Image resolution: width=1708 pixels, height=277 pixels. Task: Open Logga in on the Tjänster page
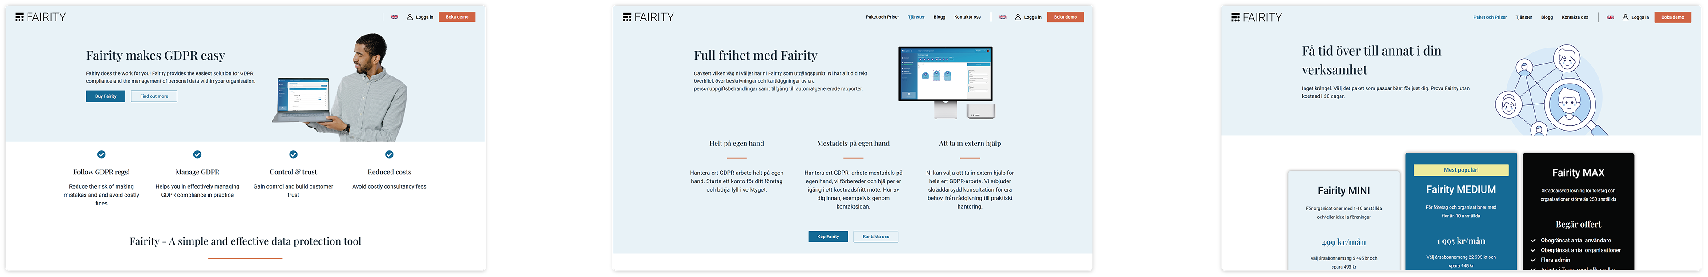tap(1028, 17)
